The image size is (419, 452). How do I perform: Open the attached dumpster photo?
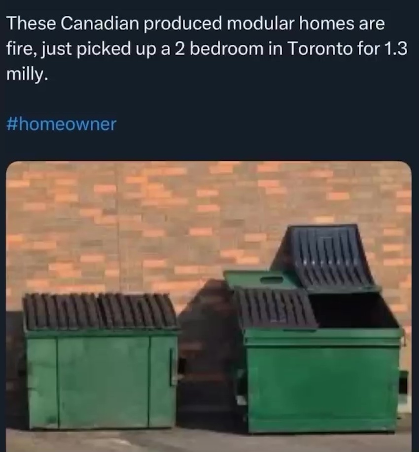pos(209,306)
